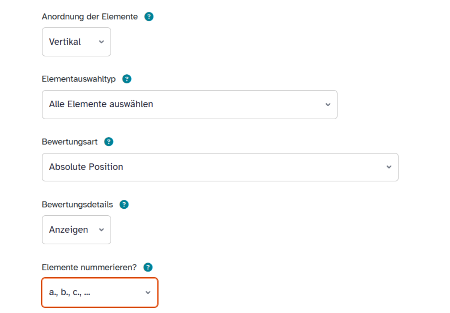Click the Bewertungsdetails label text
The height and width of the screenshot is (313, 450).
point(77,205)
